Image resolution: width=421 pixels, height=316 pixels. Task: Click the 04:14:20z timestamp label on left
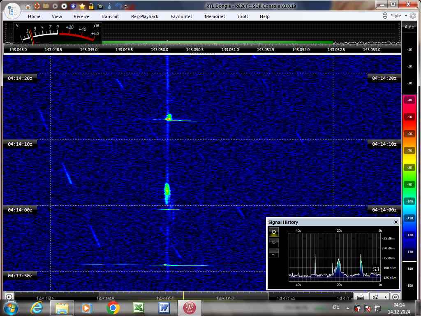[x=20, y=78]
